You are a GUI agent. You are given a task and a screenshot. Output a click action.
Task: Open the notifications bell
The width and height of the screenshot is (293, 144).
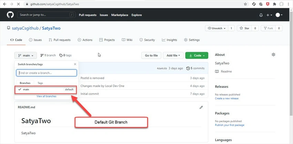(x=261, y=15)
